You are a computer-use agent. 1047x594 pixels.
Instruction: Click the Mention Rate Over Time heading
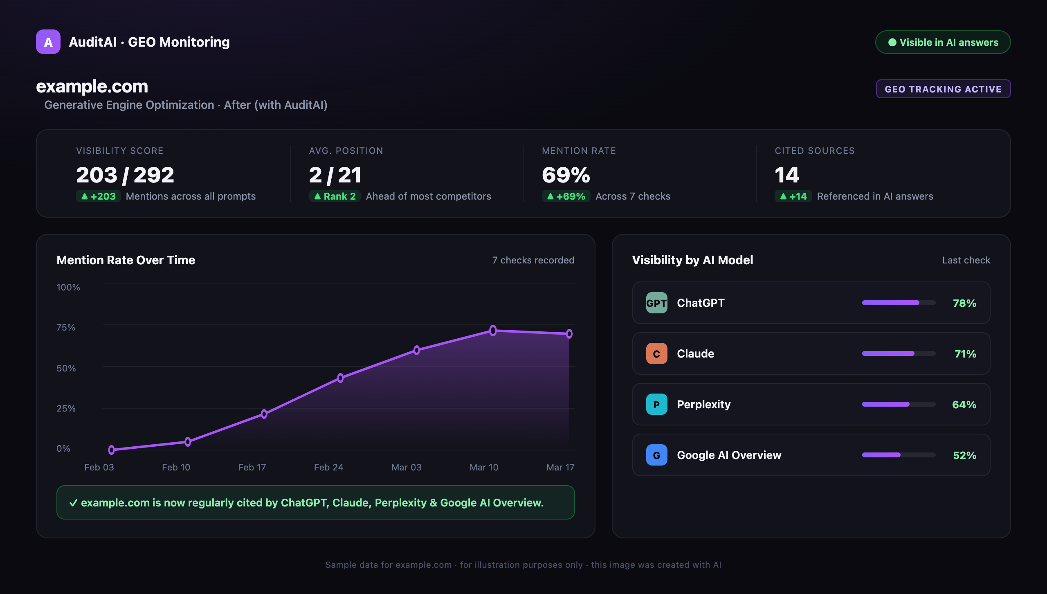point(126,260)
